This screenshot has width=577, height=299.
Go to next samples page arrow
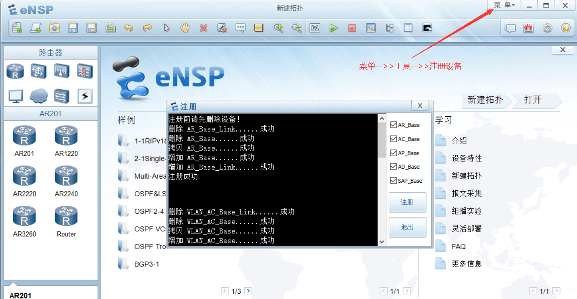pyautogui.click(x=248, y=291)
